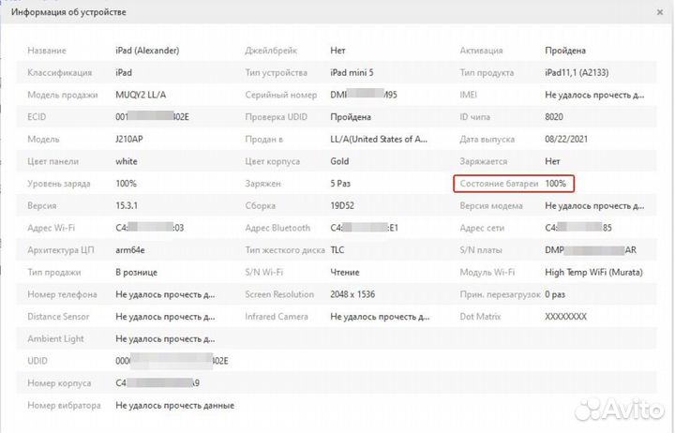Viewport: 675px width, 433px height.
Task: Click the CPU architecture value 'arm64e'
Action: [x=130, y=250]
